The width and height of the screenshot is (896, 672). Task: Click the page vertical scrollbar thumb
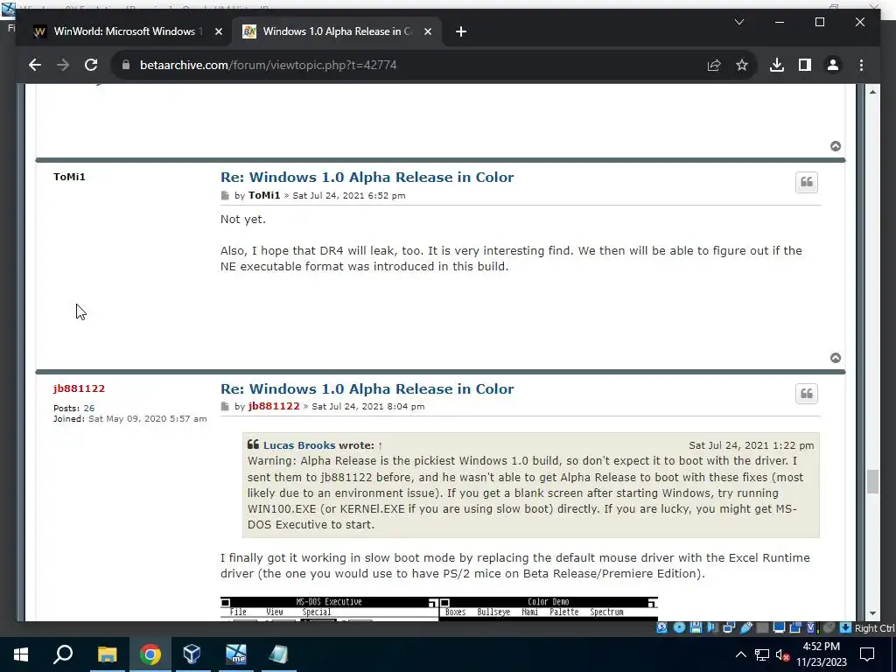872,482
